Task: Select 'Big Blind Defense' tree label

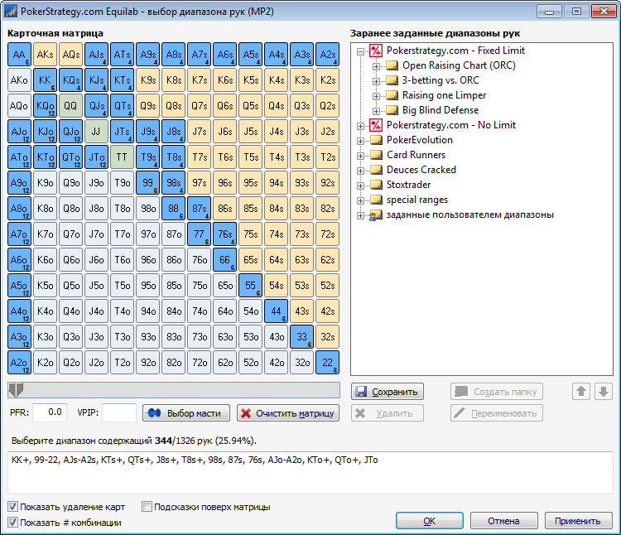Action: tap(440, 110)
